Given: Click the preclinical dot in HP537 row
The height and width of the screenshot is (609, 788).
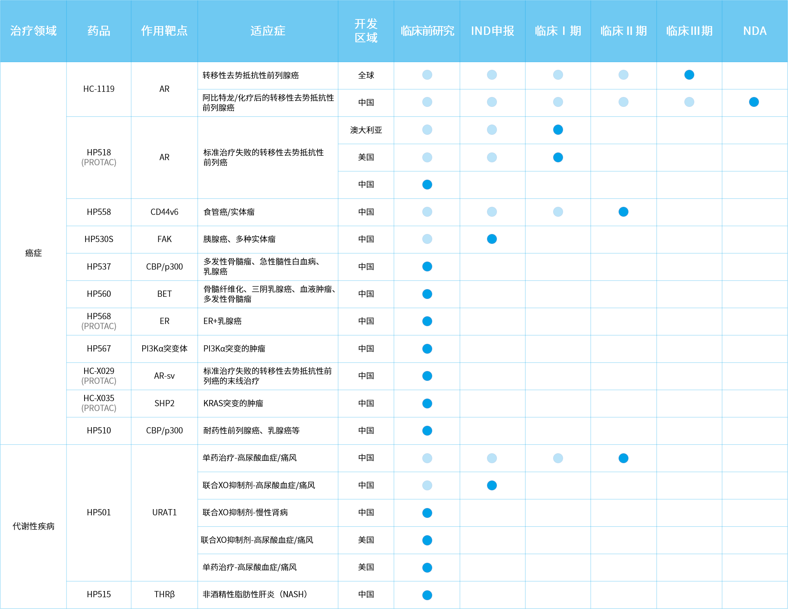Looking at the screenshot, I should coord(427,266).
